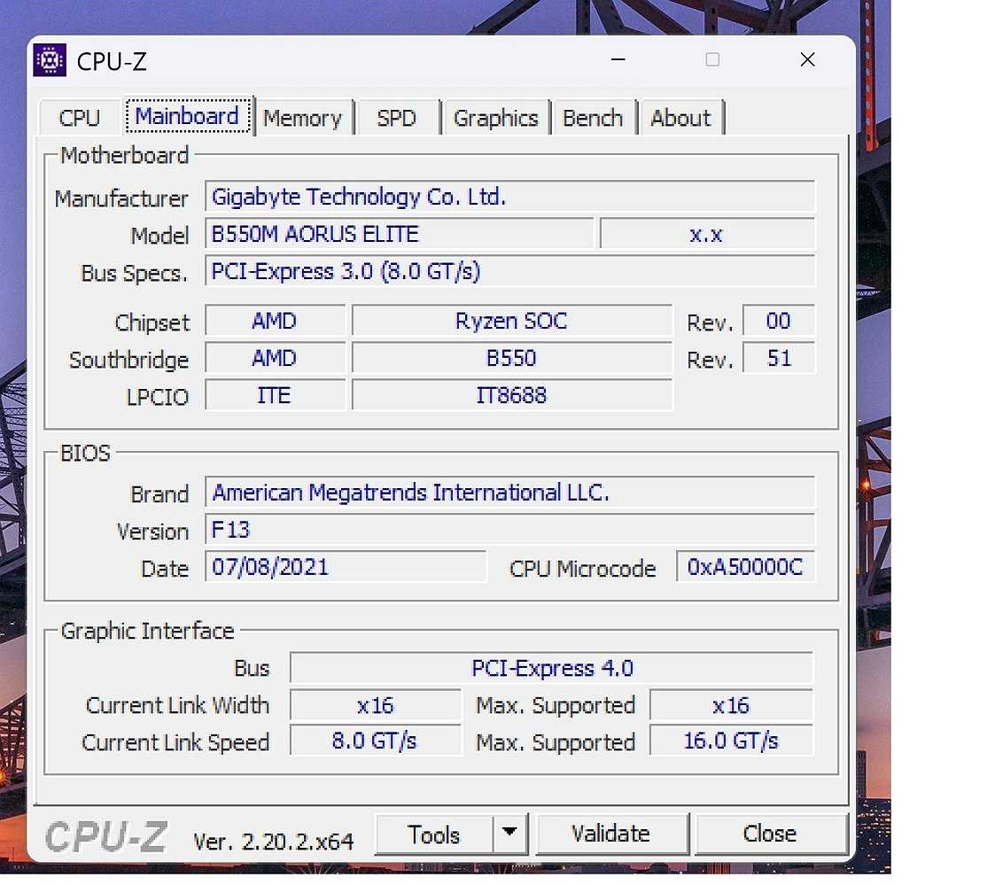Click the Model field B550M AORUS ELITE

(399, 234)
